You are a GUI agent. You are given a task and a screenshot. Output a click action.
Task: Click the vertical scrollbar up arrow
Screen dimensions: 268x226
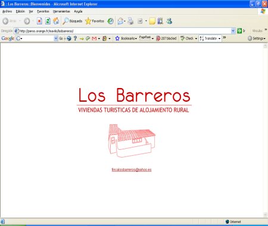coord(265,46)
